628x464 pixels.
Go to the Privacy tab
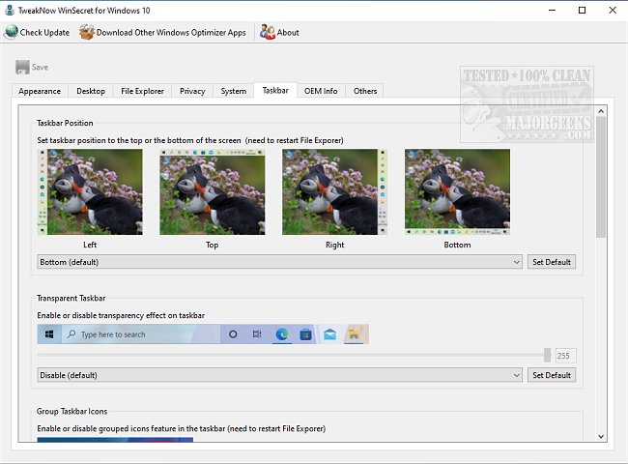(x=192, y=91)
